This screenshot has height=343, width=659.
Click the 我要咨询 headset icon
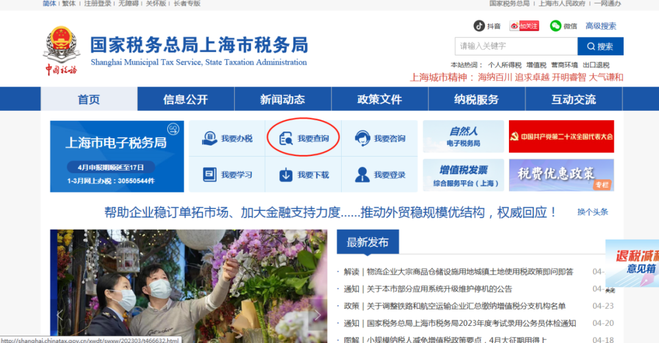tap(362, 138)
